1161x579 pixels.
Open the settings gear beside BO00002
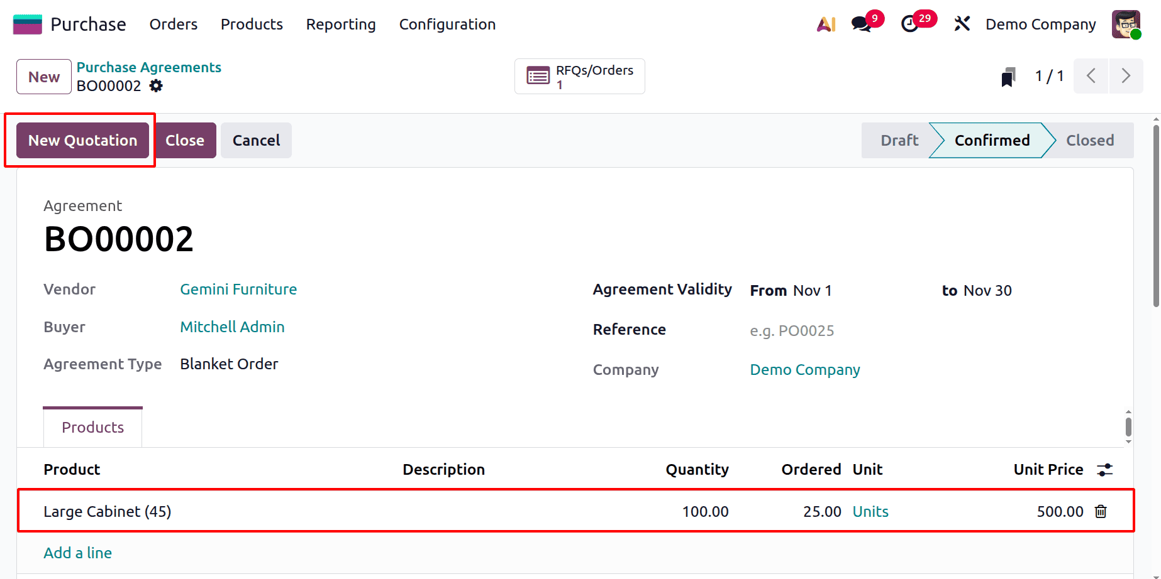pos(155,86)
